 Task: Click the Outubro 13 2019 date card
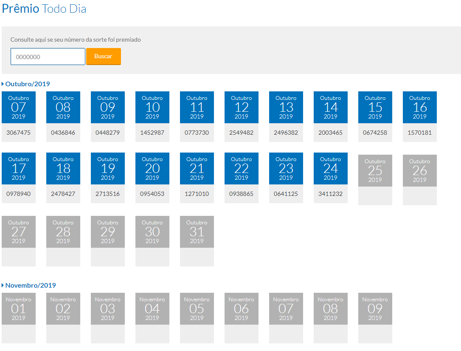point(286,108)
